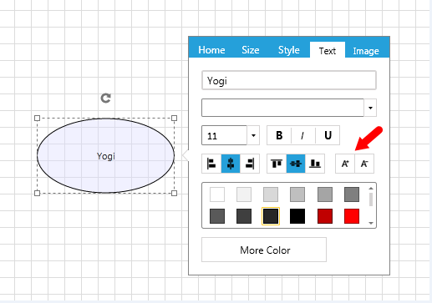The width and height of the screenshot is (432, 303).
Task: Pick the pure black color swatch
Action: pos(297,216)
